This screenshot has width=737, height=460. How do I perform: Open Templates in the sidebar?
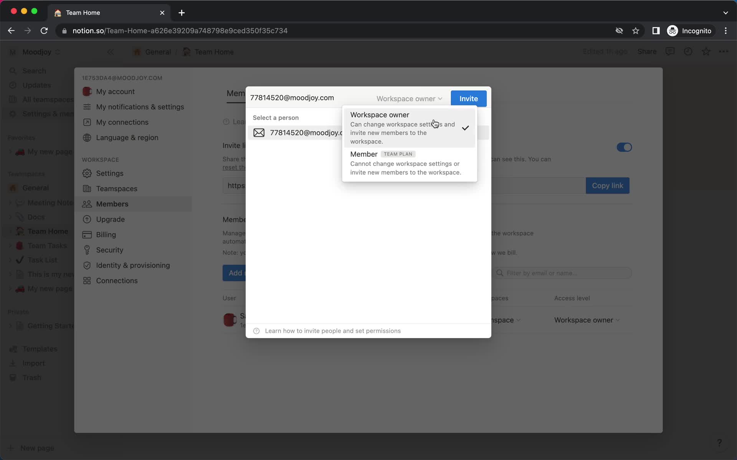click(x=40, y=349)
